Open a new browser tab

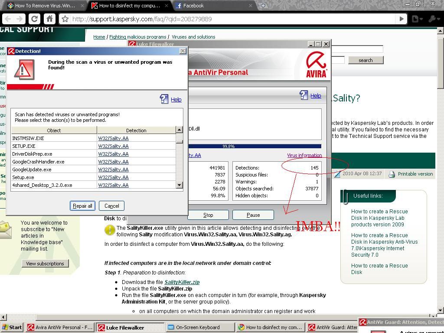(263, 5)
